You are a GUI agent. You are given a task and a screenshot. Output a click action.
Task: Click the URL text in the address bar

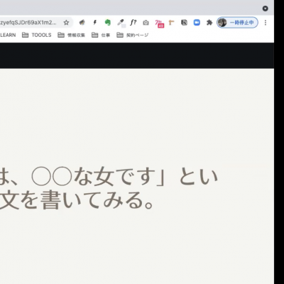point(28,23)
